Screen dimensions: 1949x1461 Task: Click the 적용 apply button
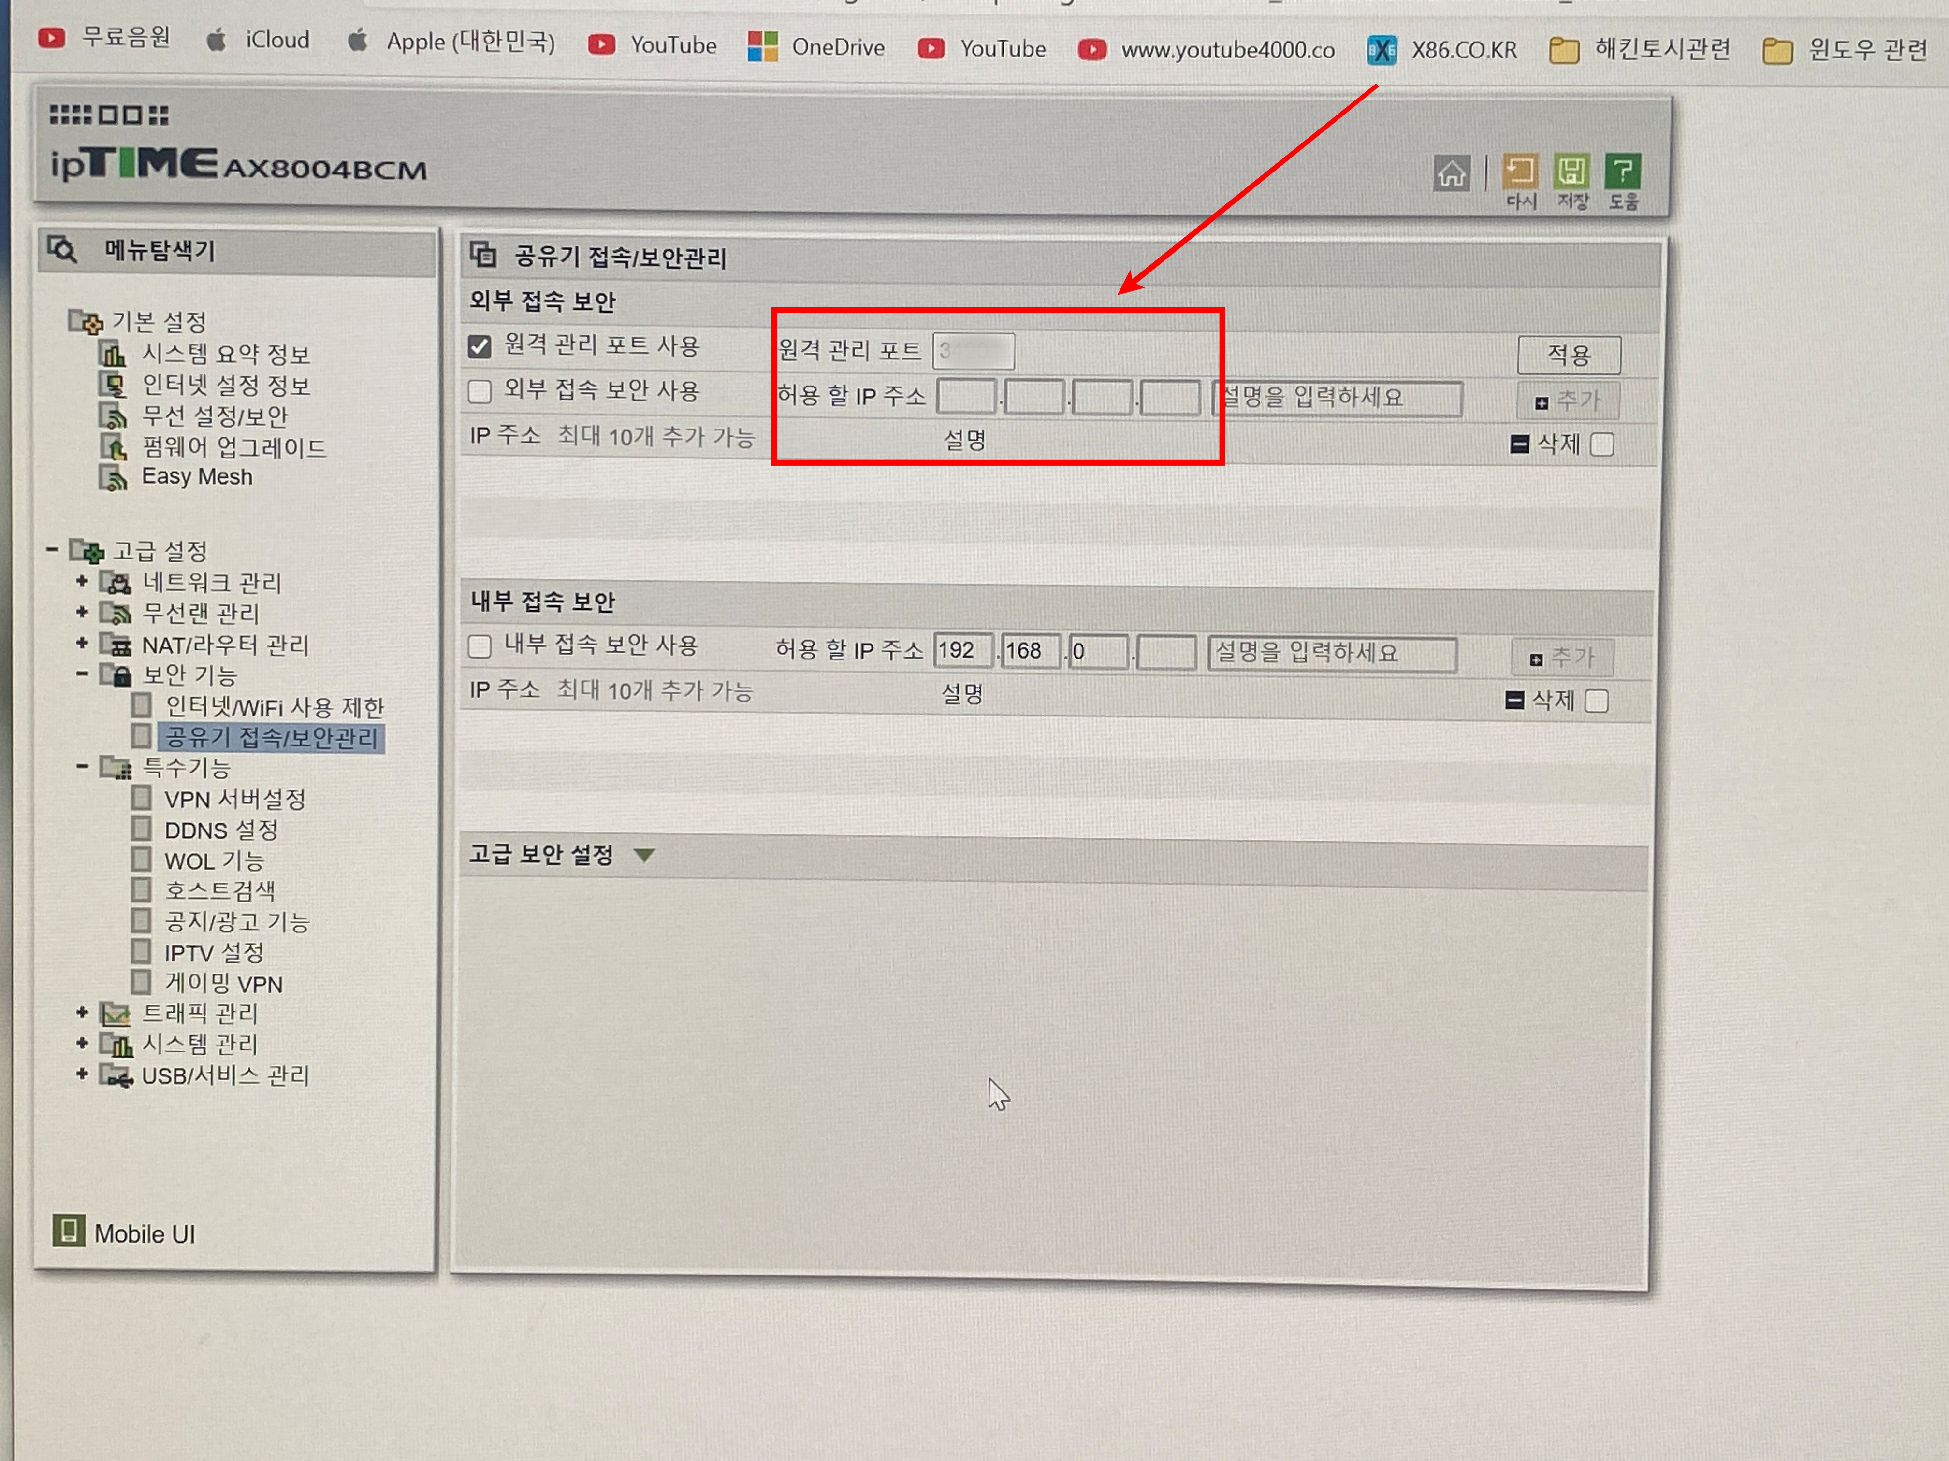point(1569,355)
